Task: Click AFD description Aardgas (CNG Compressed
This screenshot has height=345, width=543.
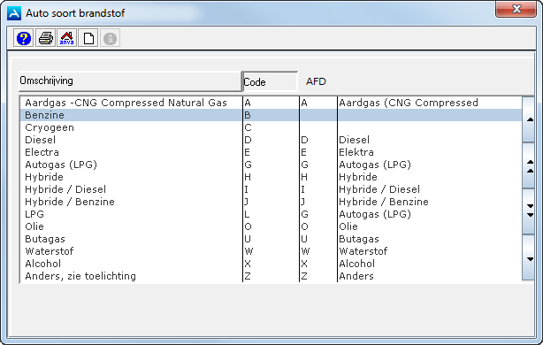Action: click(x=409, y=103)
